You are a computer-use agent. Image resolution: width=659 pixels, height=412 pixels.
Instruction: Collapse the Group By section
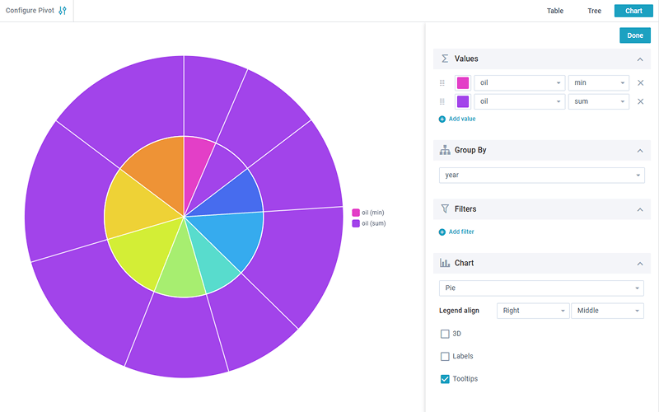pos(640,151)
